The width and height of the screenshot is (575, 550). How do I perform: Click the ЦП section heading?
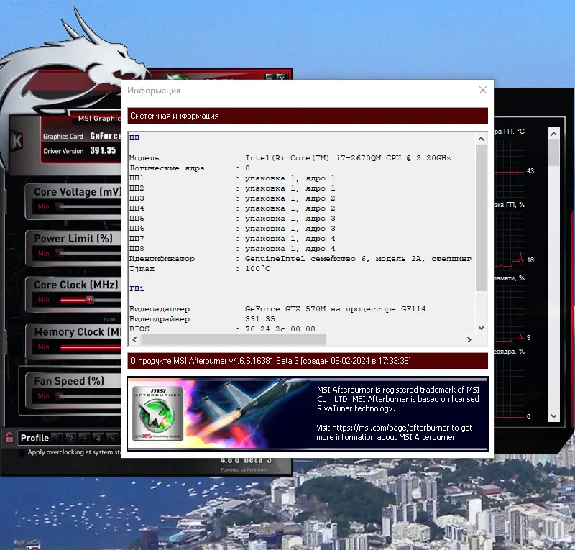pos(134,137)
